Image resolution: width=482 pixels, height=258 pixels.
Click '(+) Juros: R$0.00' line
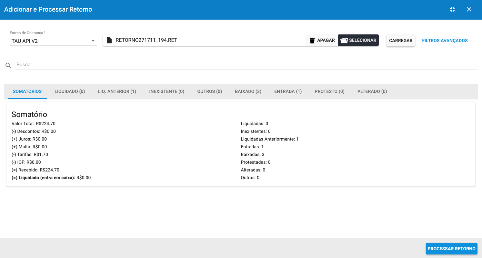point(29,139)
